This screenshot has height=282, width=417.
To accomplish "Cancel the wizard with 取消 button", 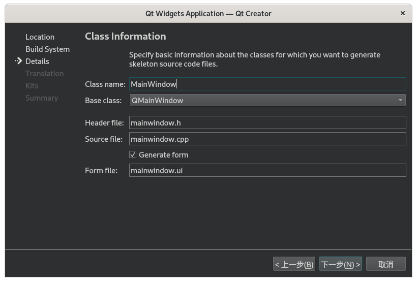I will click(386, 264).
